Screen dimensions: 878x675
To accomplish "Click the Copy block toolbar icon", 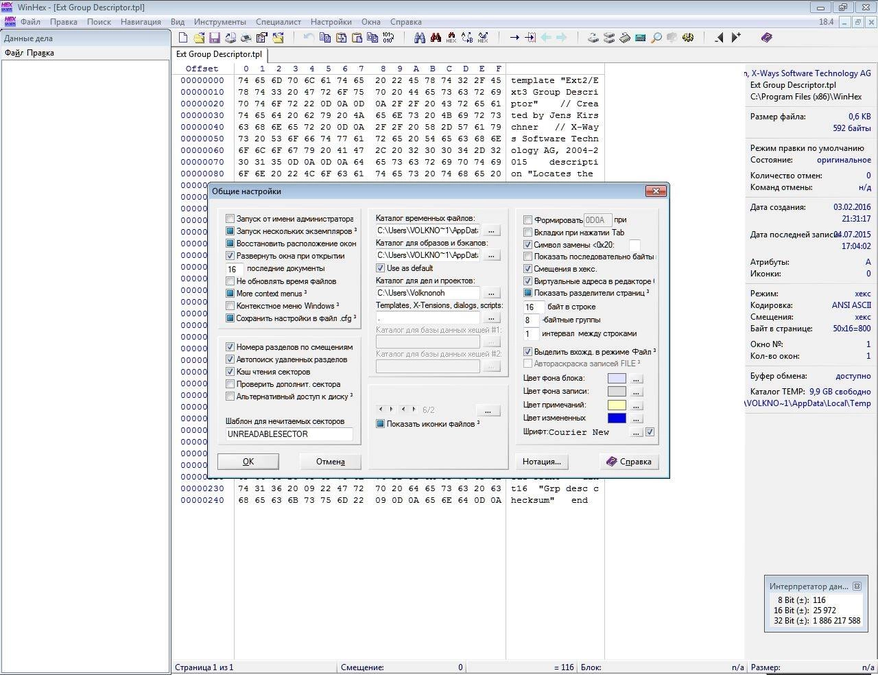I will tap(325, 38).
